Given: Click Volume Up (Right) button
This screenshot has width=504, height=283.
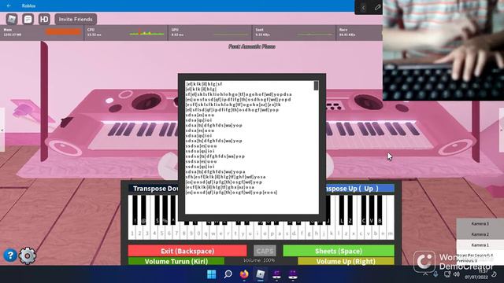Looking at the screenshot, I should coord(346,261).
